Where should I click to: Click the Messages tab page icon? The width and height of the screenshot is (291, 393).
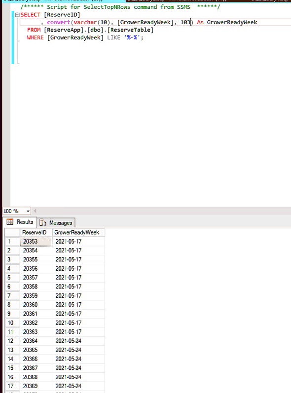point(43,222)
